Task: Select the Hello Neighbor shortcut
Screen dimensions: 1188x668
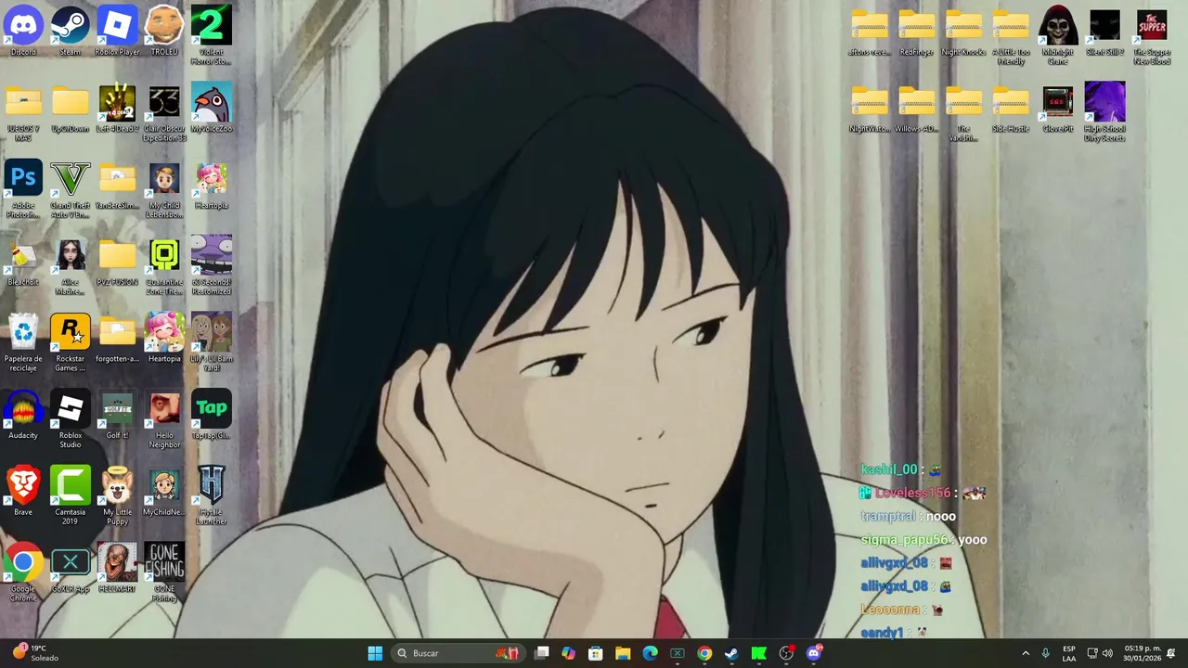Action: pyautogui.click(x=164, y=419)
